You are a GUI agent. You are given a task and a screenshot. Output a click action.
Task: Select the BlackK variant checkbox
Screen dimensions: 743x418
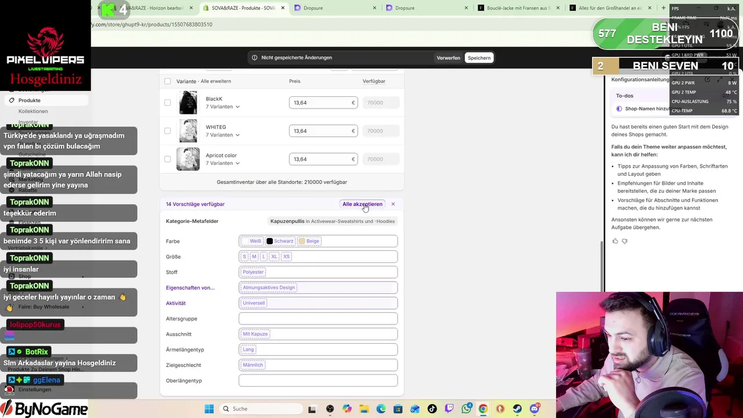click(168, 102)
